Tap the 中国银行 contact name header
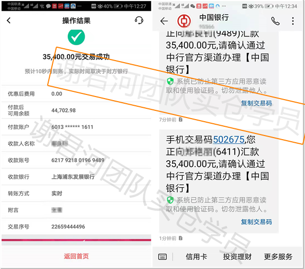Screen dimensions: 305x269 tap(214, 17)
